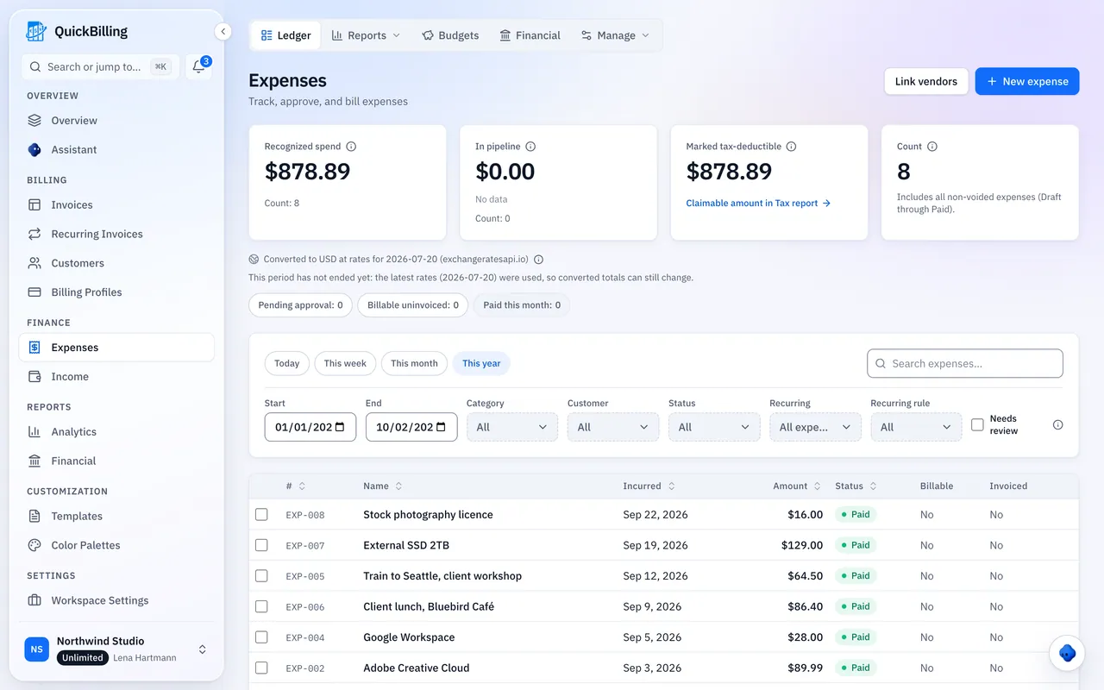Screen dimensions: 1104x690
Task: Open the Status filter dropdown
Action: pos(714,427)
